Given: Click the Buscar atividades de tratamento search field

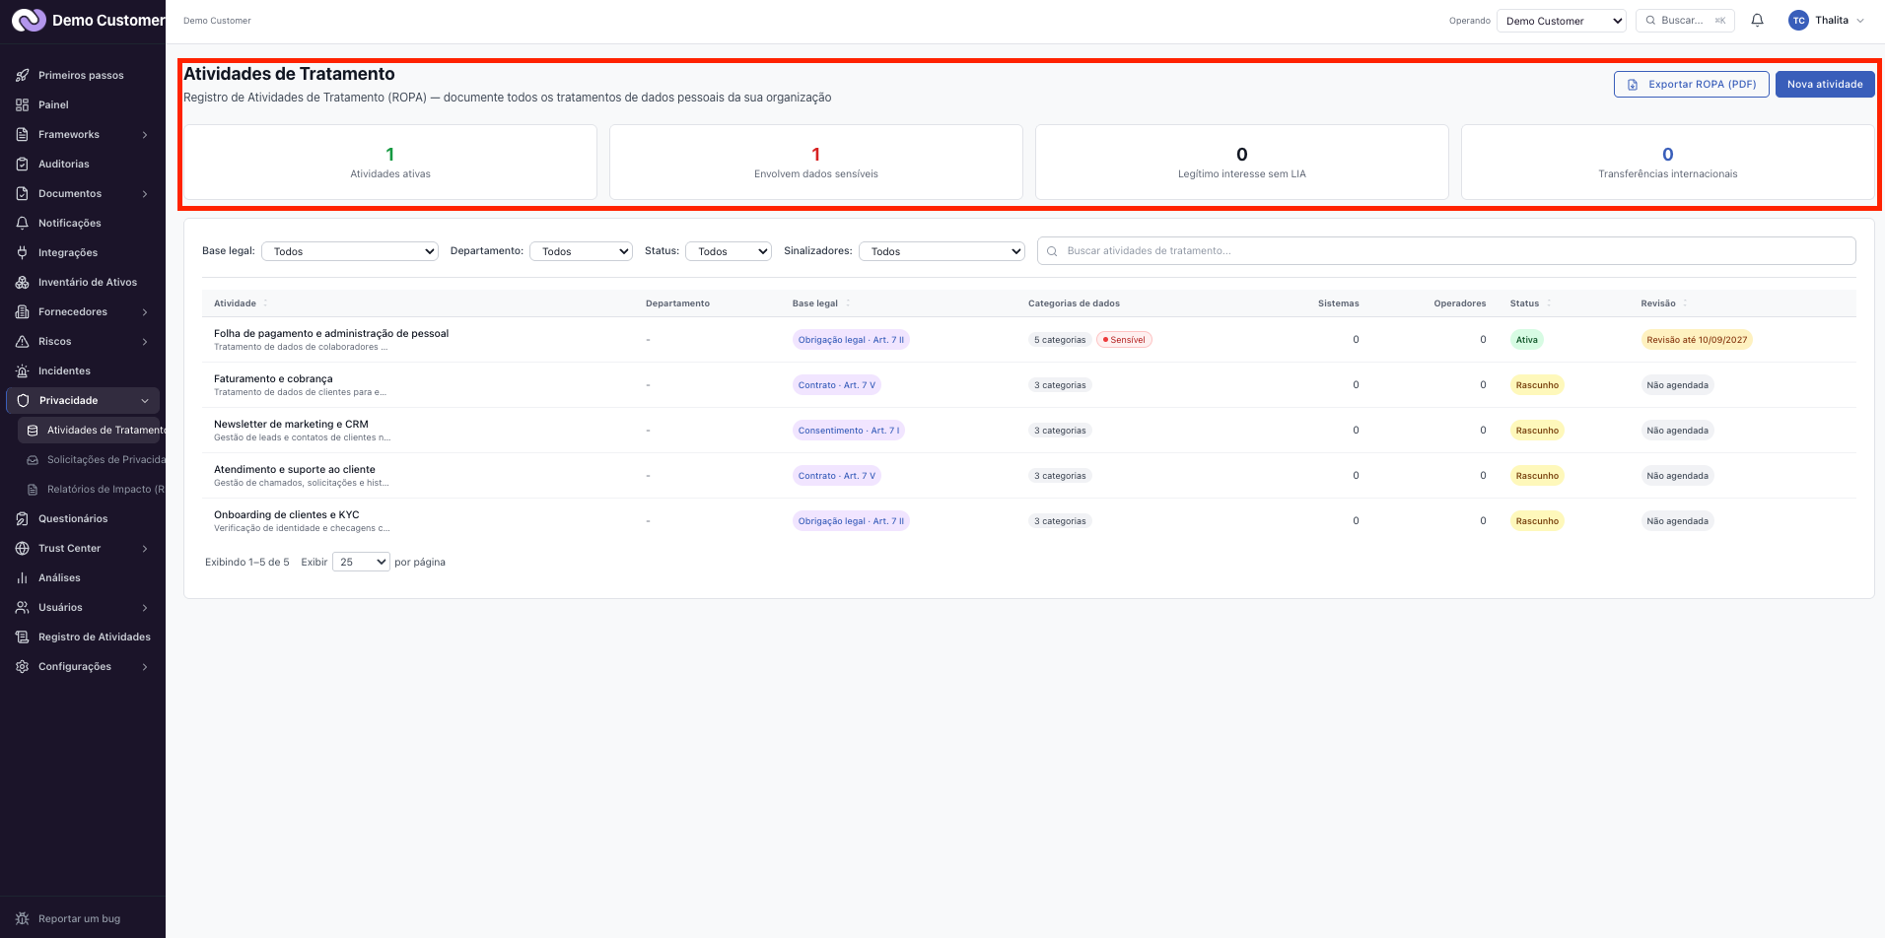Looking at the screenshot, I should click(1446, 250).
